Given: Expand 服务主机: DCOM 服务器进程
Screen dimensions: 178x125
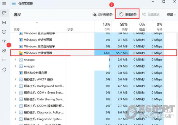Looking at the screenshot, I should click(15, 106).
